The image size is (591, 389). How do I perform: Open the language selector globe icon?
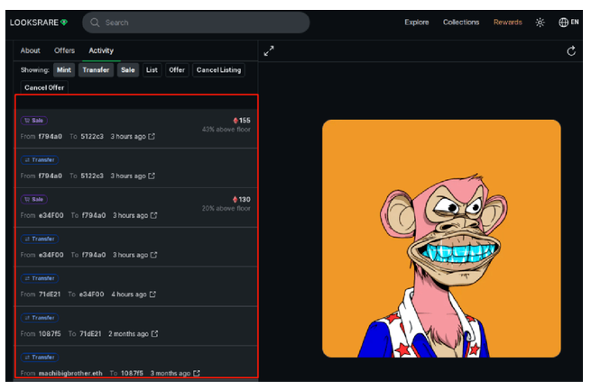[x=564, y=23]
